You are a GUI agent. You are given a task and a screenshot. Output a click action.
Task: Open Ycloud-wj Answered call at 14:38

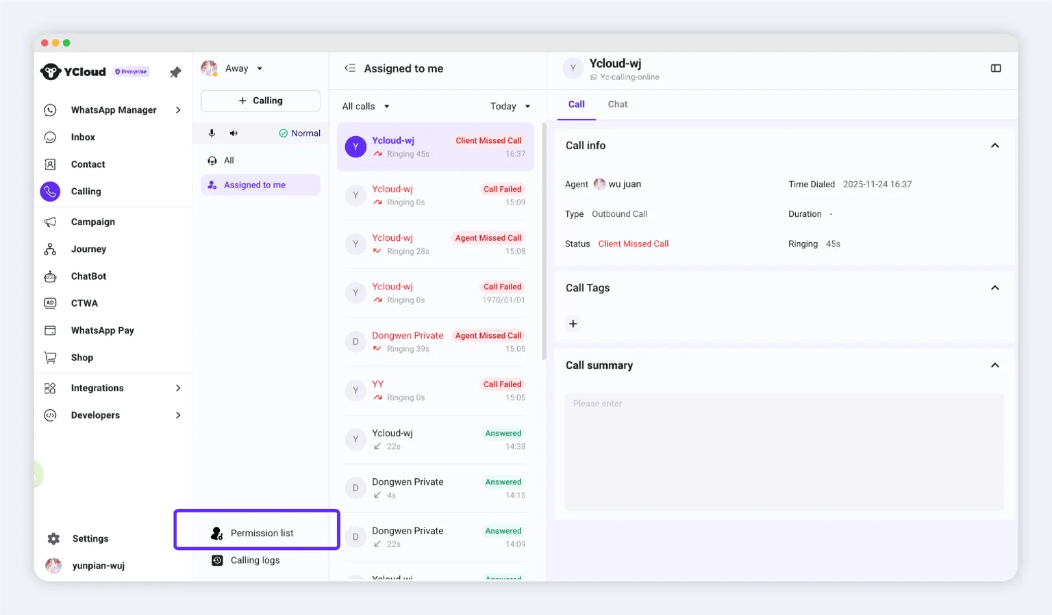[x=436, y=440]
